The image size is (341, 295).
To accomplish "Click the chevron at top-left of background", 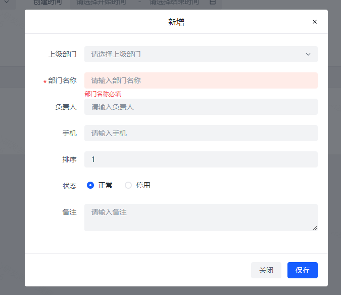I will (x=6, y=3).
